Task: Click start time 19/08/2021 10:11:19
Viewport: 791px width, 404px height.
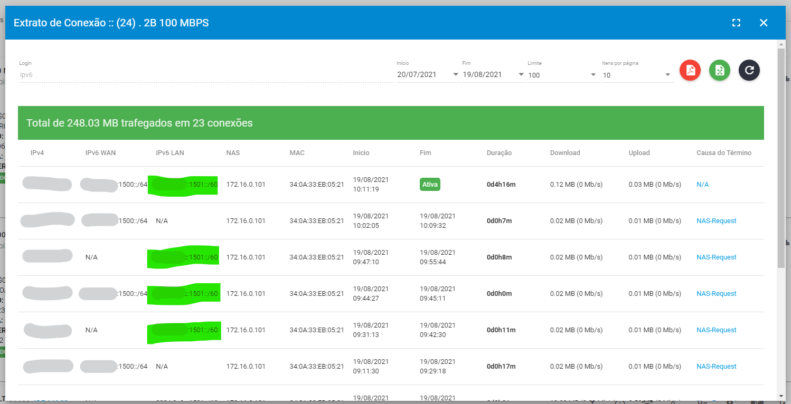Action: pyautogui.click(x=371, y=185)
